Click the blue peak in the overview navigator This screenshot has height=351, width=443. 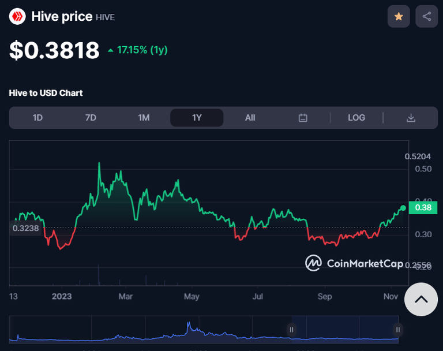pos(189,323)
